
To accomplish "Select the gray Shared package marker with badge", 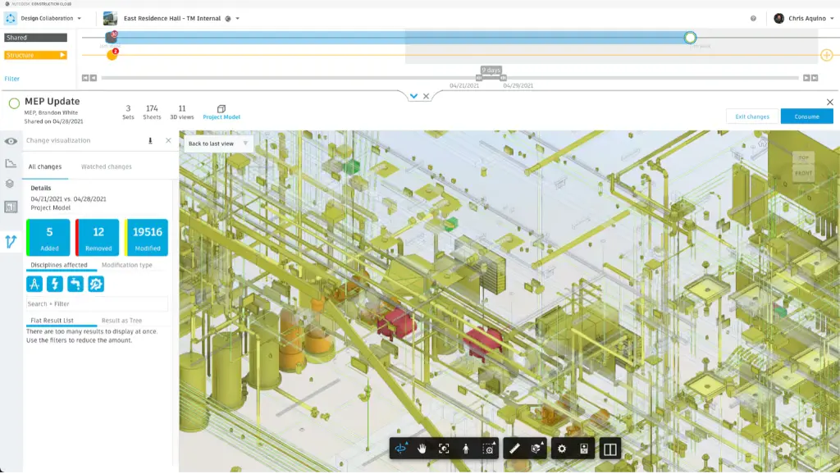I will [x=112, y=37].
